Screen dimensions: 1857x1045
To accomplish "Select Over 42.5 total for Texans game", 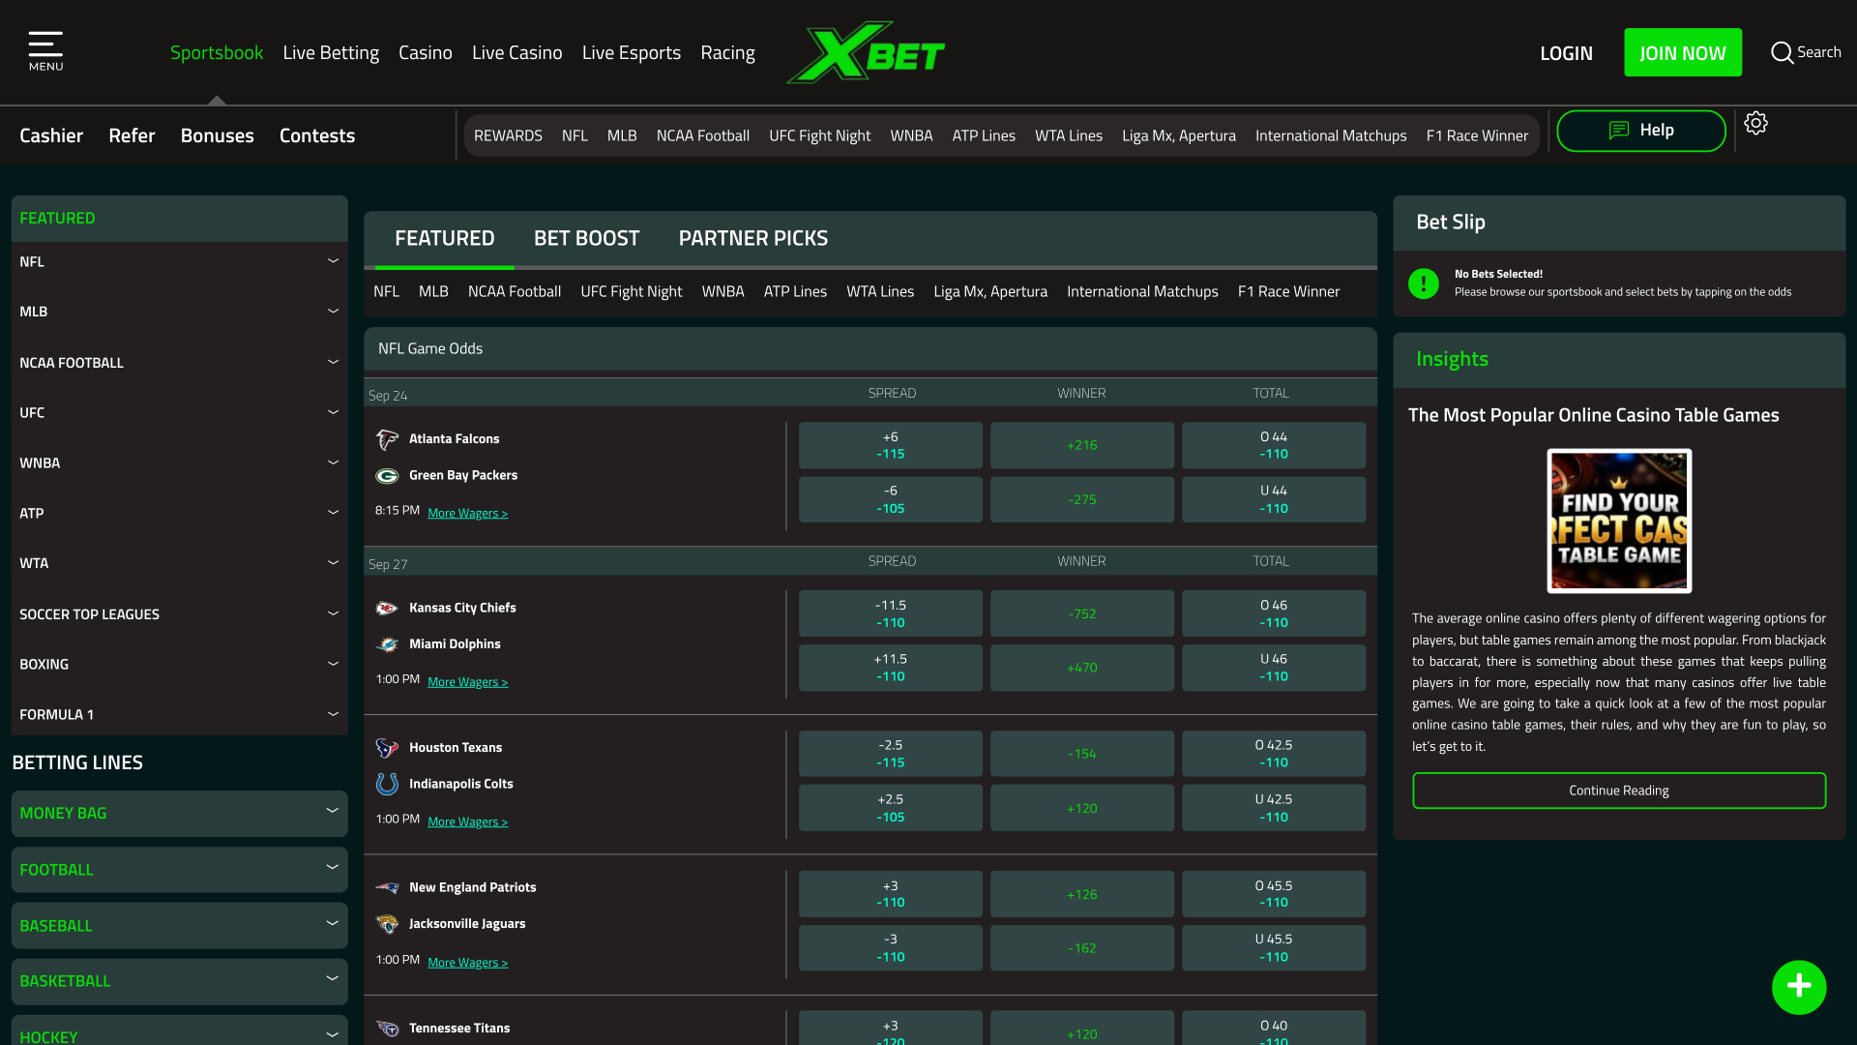I will click(1273, 754).
